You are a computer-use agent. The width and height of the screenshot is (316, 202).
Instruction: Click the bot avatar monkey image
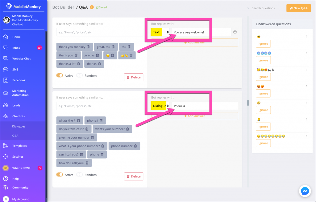(x=7, y=20)
